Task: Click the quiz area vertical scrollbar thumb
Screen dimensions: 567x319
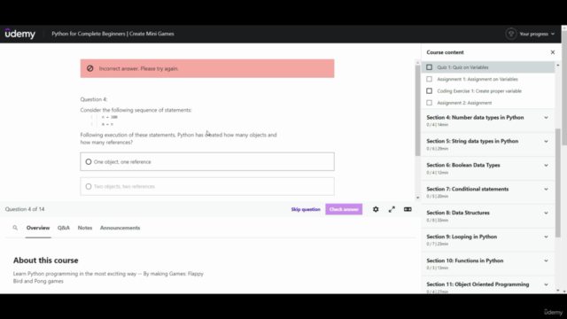Action: (x=417, y=110)
